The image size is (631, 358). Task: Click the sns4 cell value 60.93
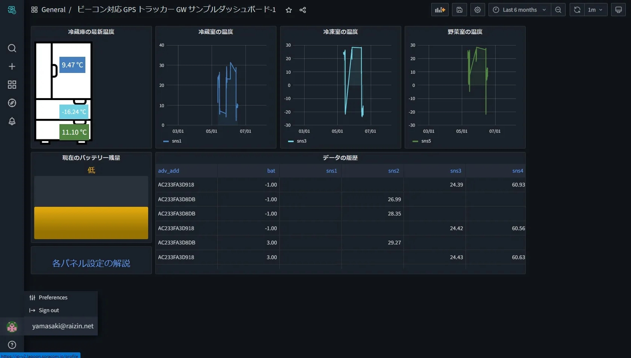point(518,185)
